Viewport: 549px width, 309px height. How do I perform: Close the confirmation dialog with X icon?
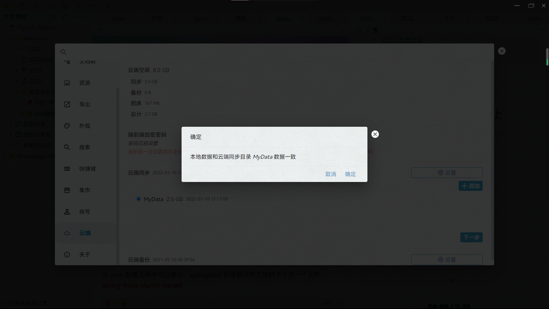click(375, 134)
